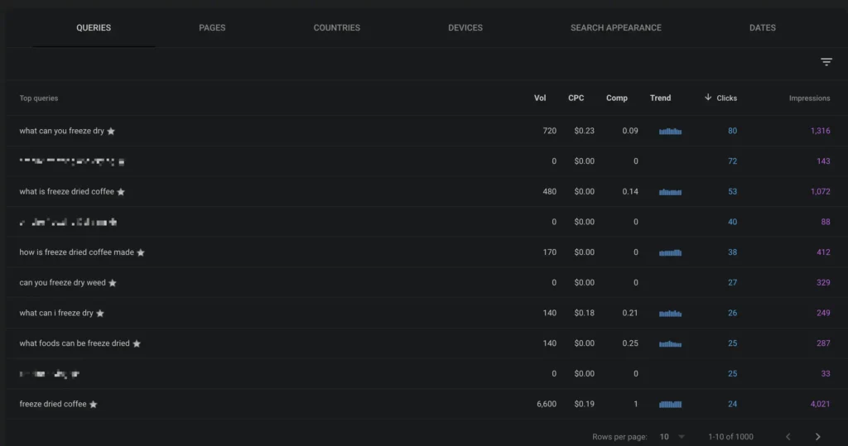The height and width of the screenshot is (446, 848).
Task: Open the Devices tab
Action: tap(465, 27)
